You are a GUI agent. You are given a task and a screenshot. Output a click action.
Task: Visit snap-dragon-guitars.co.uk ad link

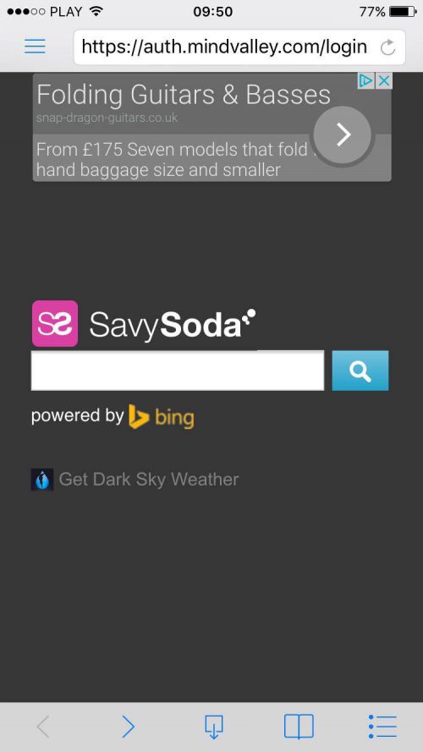(107, 118)
